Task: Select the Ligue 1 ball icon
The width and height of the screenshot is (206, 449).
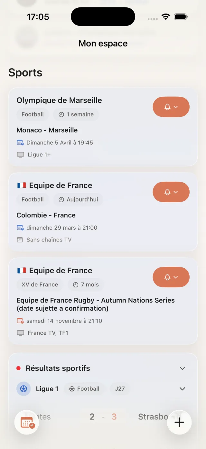Action: pyautogui.click(x=23, y=389)
